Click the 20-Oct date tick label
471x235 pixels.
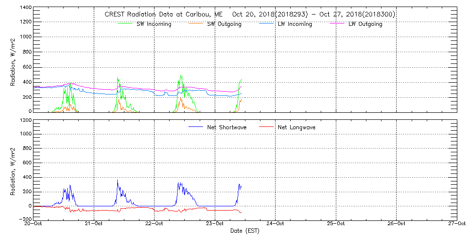[34, 224]
